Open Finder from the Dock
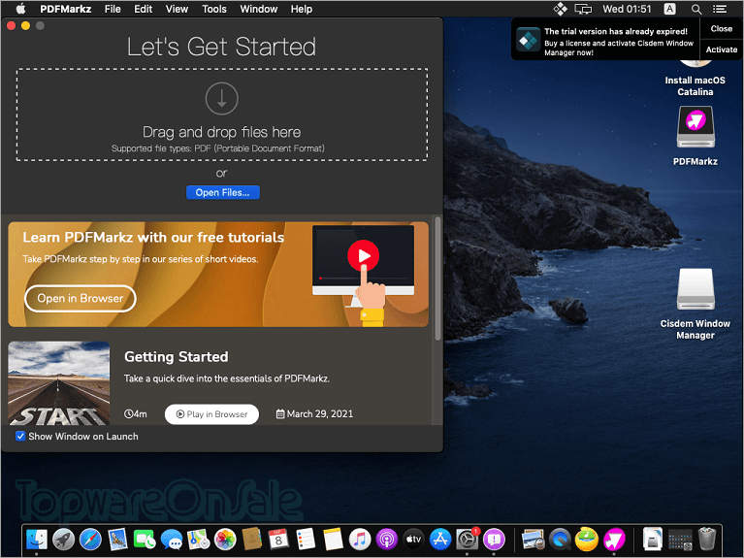 (x=37, y=540)
